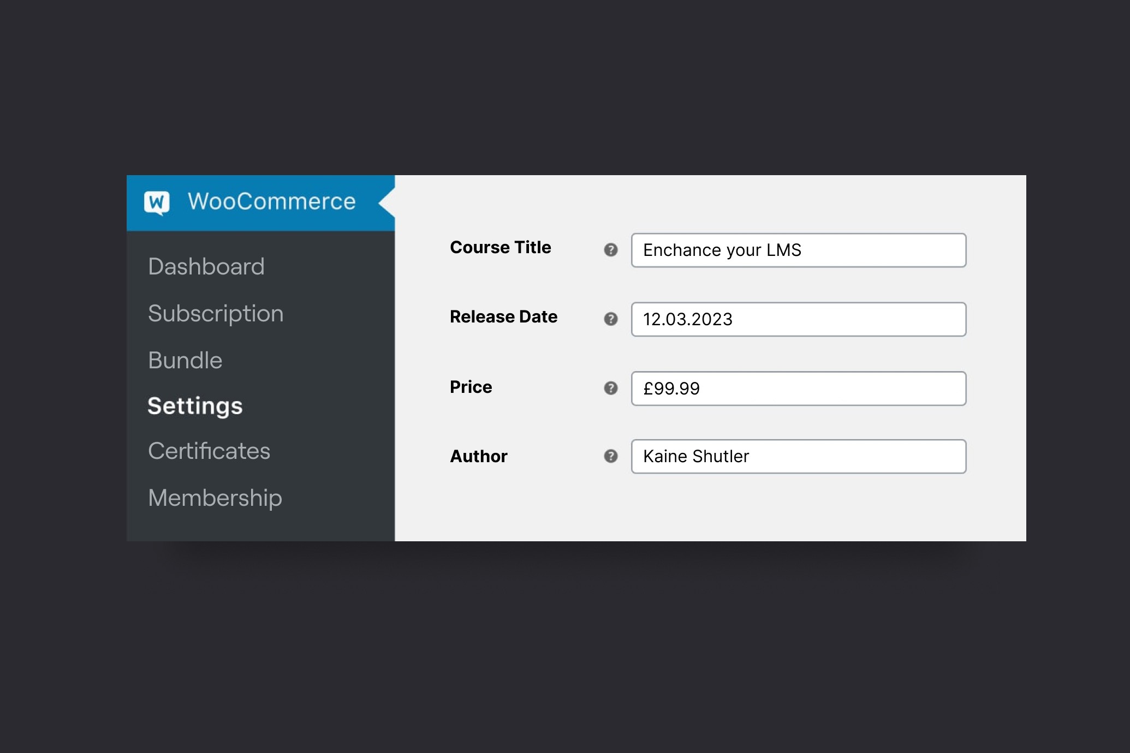The width and height of the screenshot is (1130, 753).
Task: Open Membership from the sidebar
Action: point(215,498)
